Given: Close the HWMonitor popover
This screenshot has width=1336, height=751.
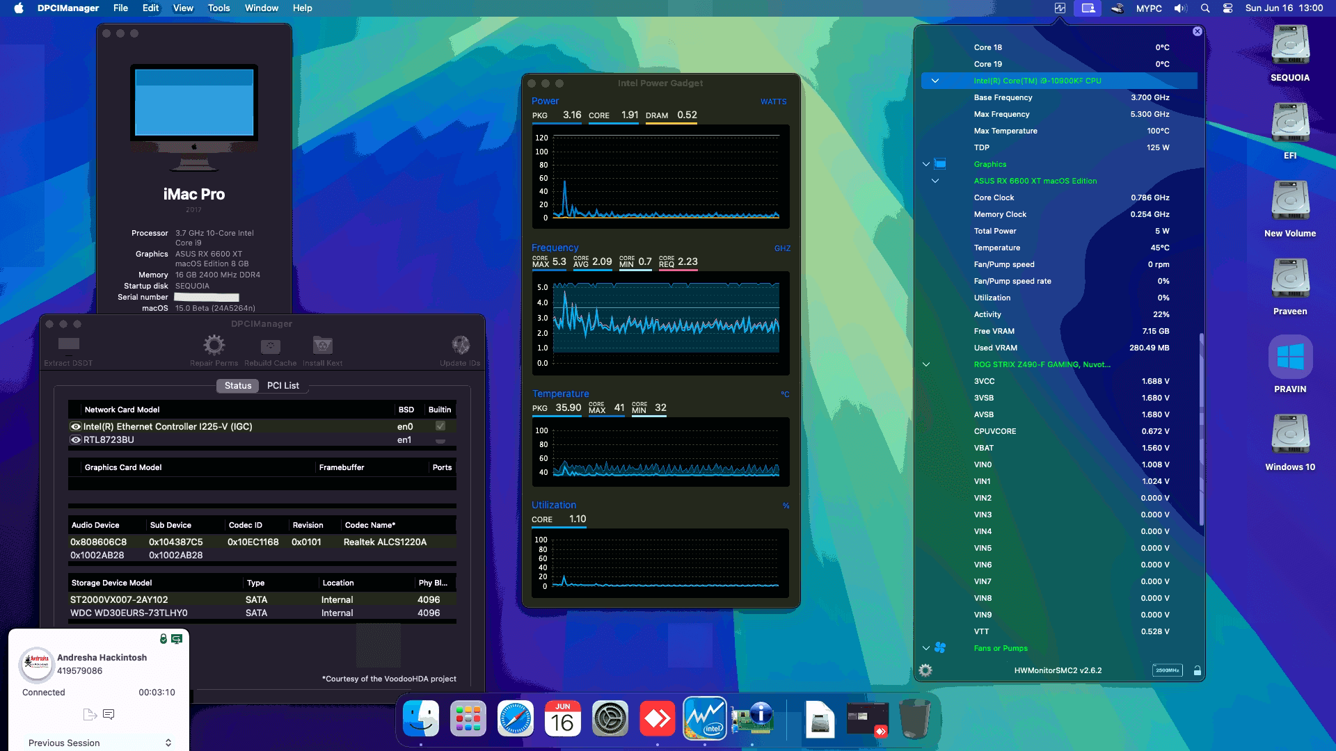Looking at the screenshot, I should (x=1198, y=31).
